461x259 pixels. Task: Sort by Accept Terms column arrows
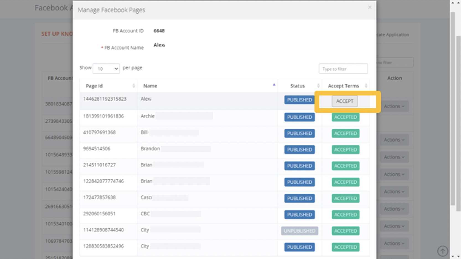point(366,86)
